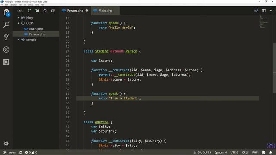Click the Person class after extends
This screenshot has height=155, width=276.
(131, 51)
